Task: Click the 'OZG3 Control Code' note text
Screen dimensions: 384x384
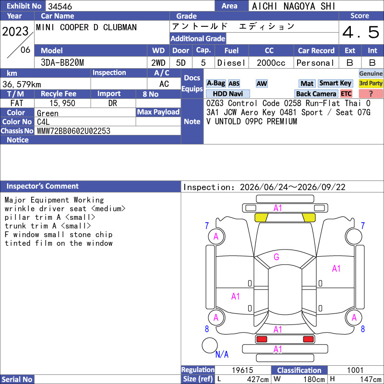Action: click(243, 103)
